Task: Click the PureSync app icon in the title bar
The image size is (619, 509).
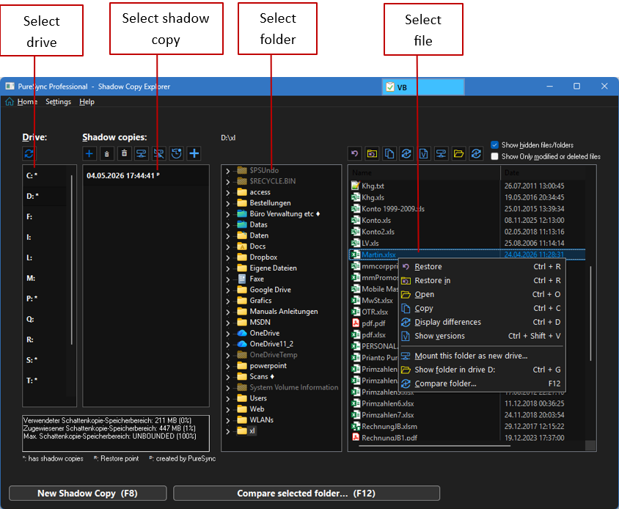Action: click(10, 86)
